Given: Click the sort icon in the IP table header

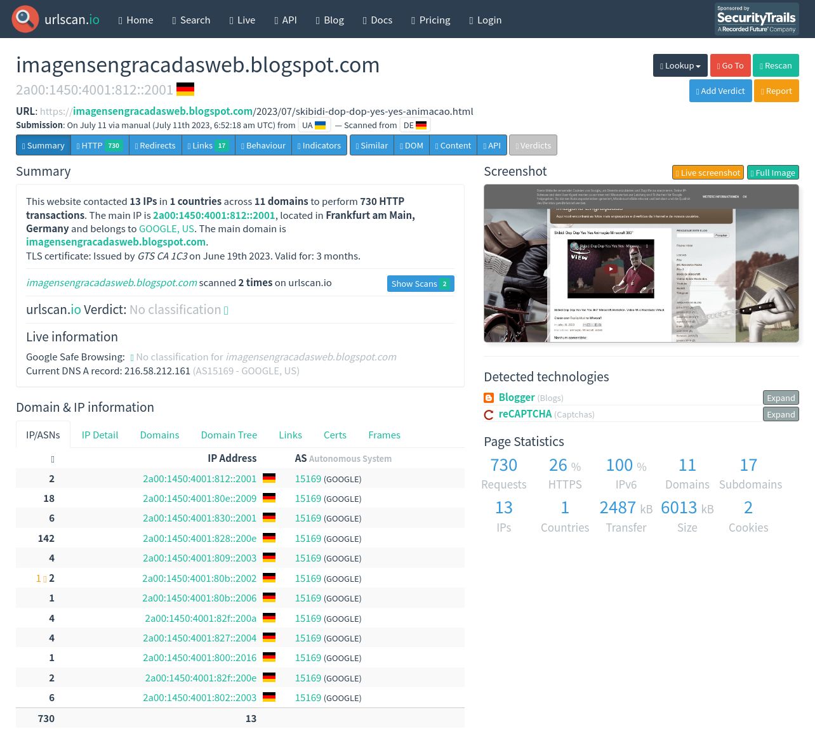Looking at the screenshot, I should point(52,459).
